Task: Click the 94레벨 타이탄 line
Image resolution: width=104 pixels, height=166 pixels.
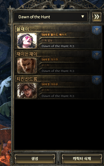Action: click(50, 60)
